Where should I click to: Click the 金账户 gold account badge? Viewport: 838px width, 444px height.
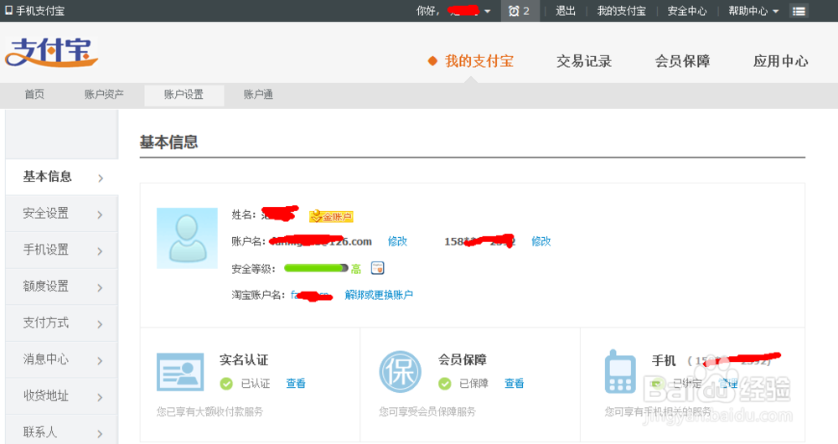click(x=331, y=216)
